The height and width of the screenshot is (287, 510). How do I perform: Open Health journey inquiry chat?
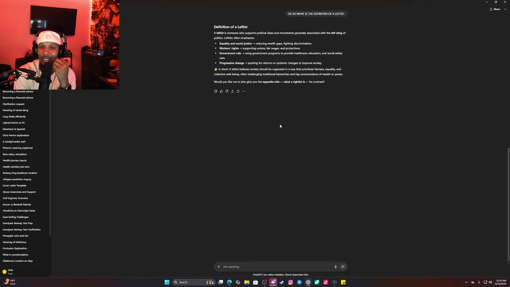coord(15,160)
